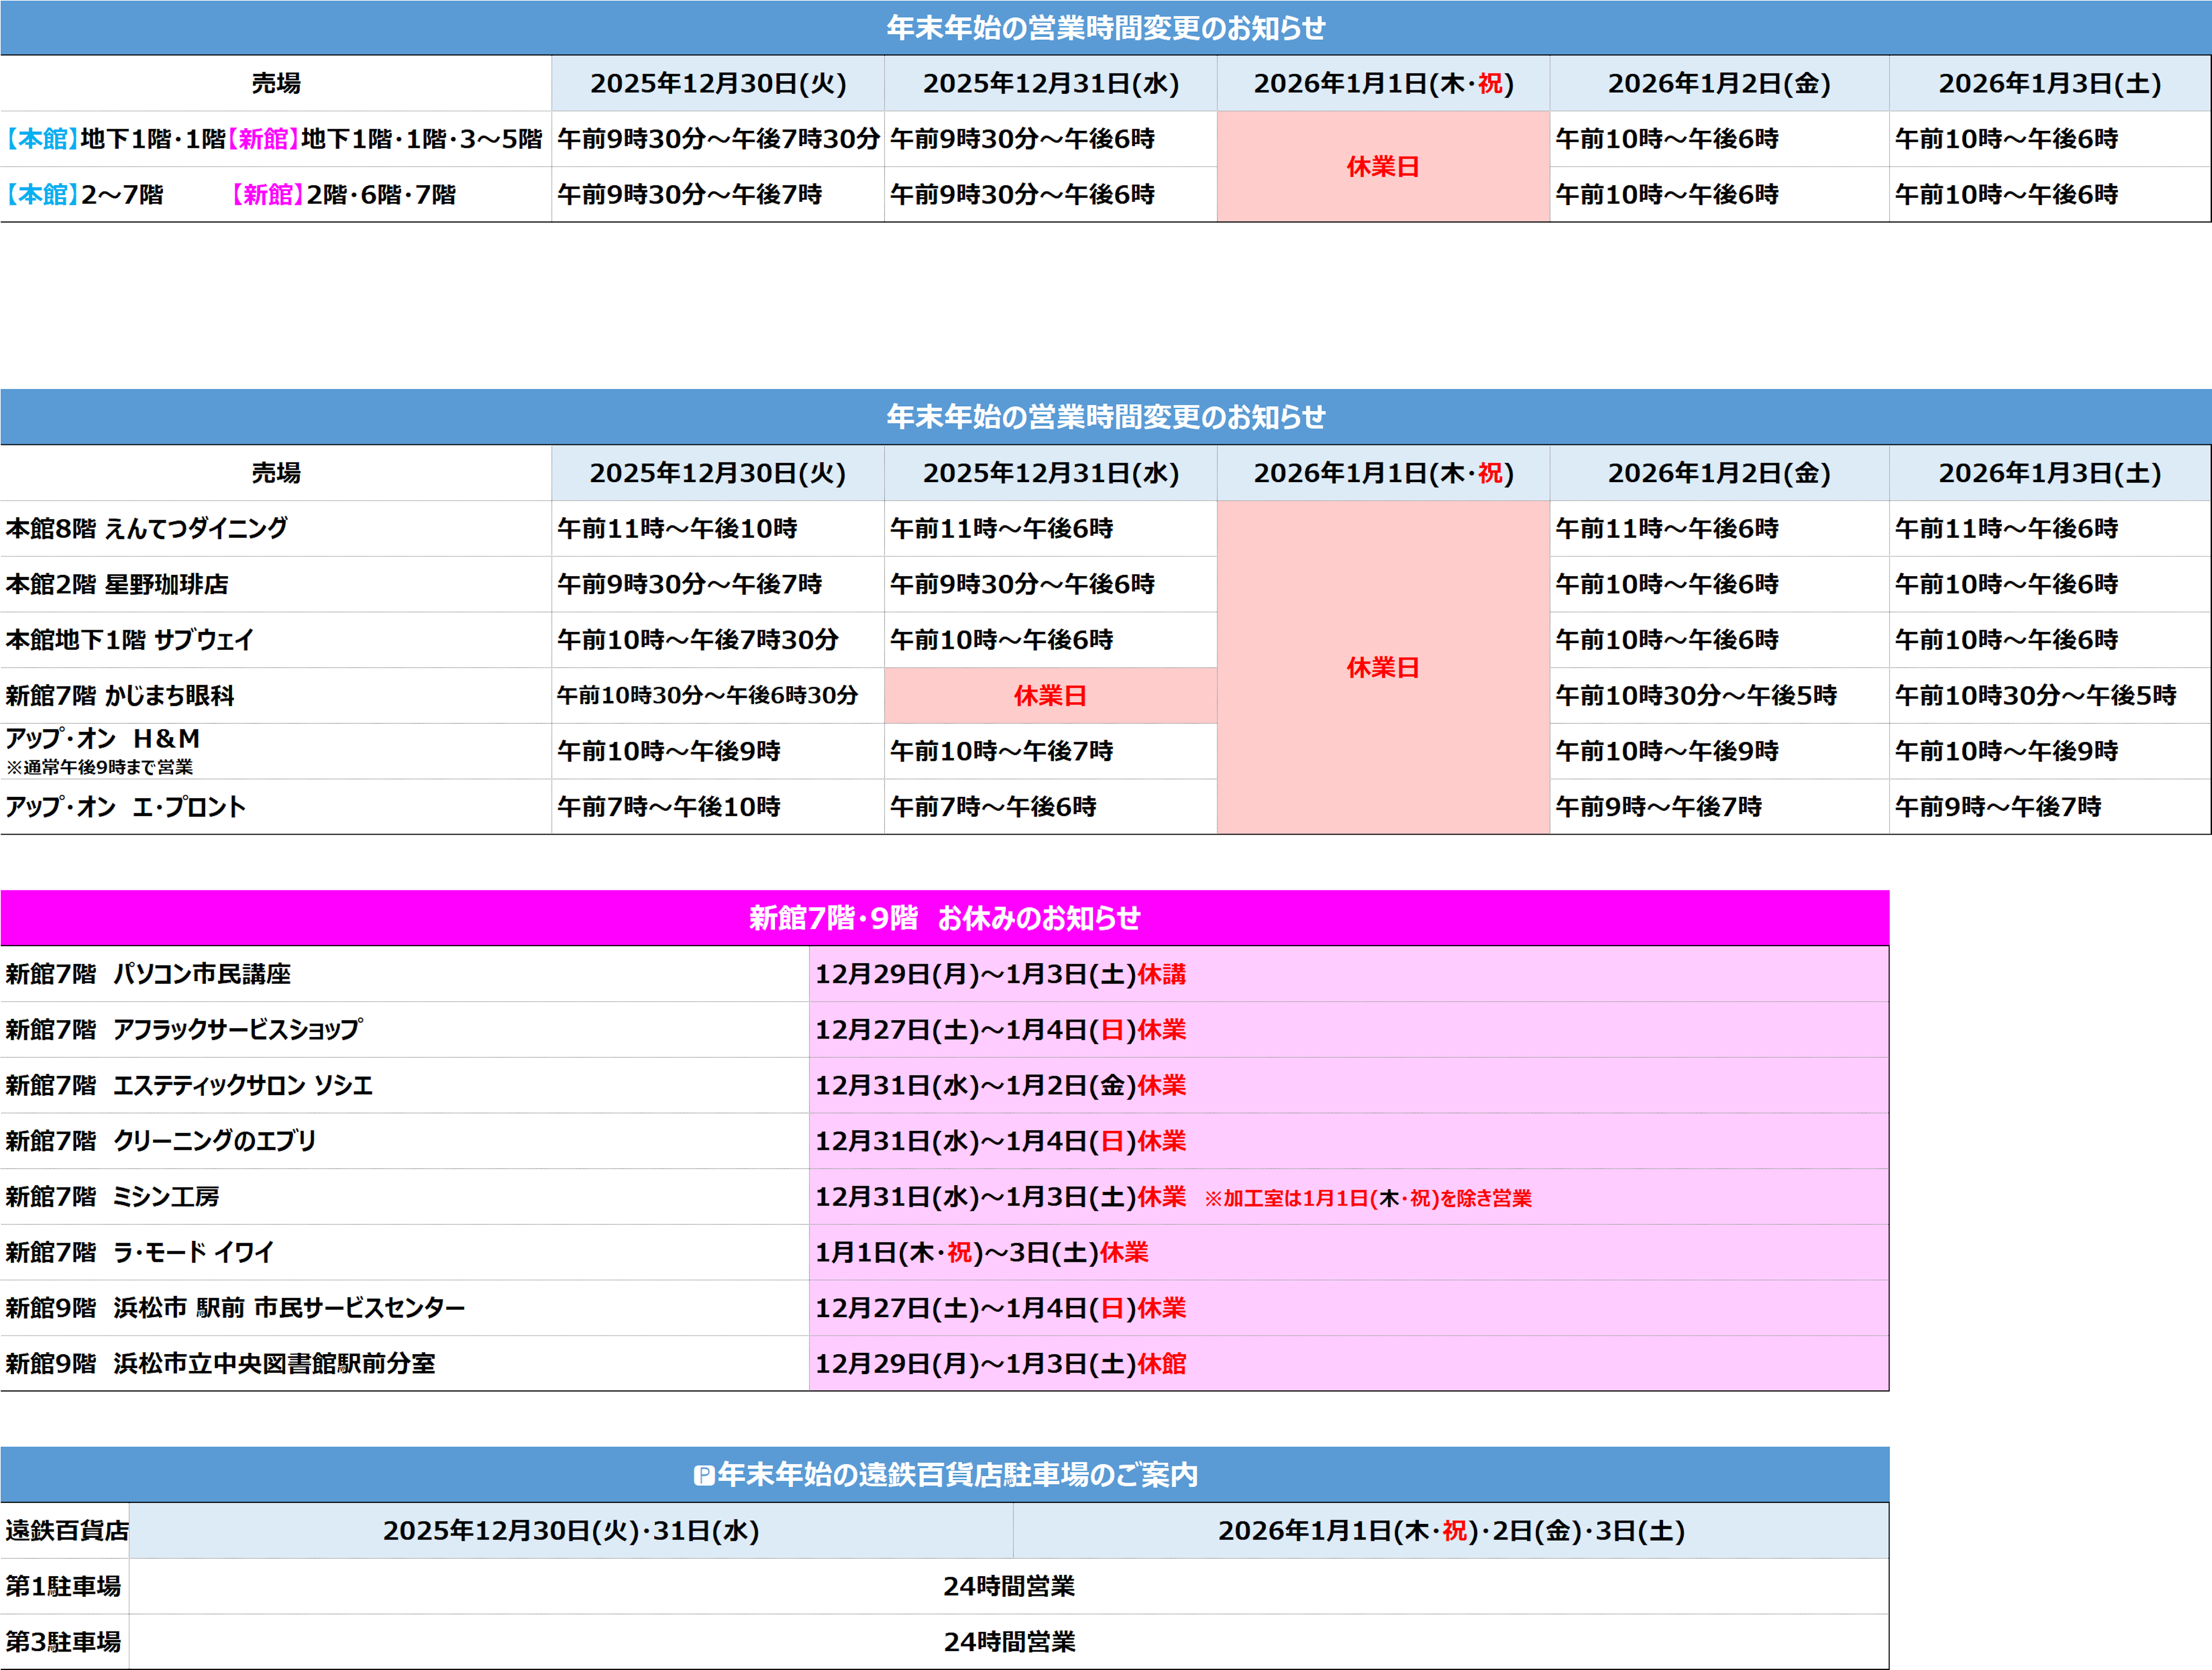Image resolution: width=2212 pixels, height=1670 pixels.
Task: Click the アップ・オン エ・プロント row label
Action: 125,807
